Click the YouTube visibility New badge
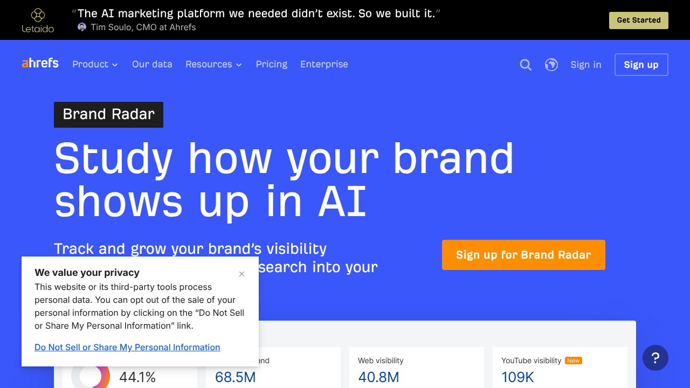This screenshot has height=388, width=690. pos(574,361)
